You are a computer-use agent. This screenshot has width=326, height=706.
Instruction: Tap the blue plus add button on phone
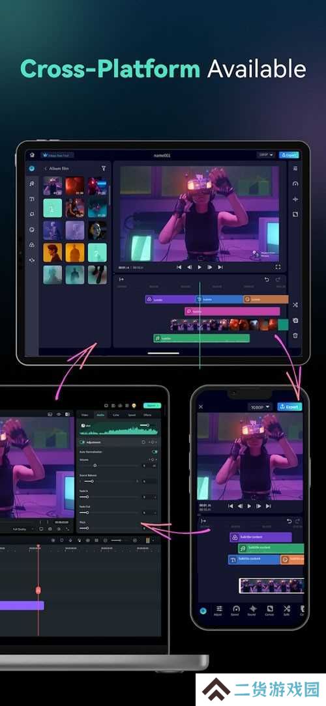(203, 611)
